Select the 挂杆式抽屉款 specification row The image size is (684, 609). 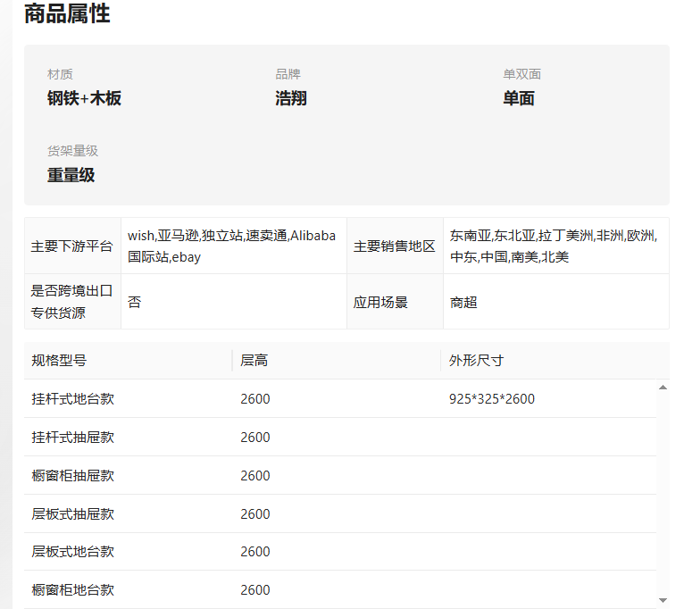tap(340, 438)
